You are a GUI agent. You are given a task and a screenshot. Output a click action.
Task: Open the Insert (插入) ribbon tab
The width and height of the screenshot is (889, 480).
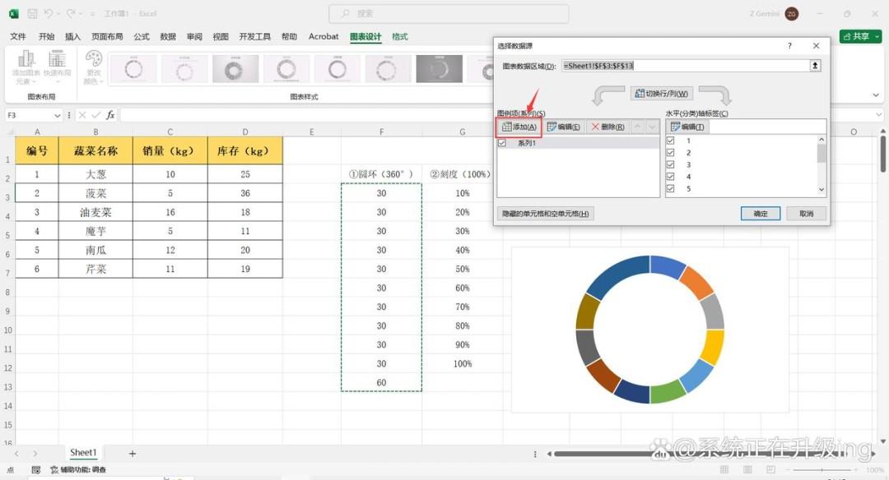click(x=72, y=36)
